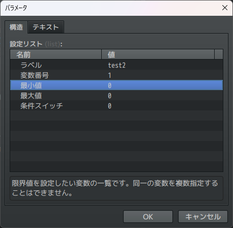The image size is (233, 228).
Task: Select the 最小値 row
Action: (116, 85)
